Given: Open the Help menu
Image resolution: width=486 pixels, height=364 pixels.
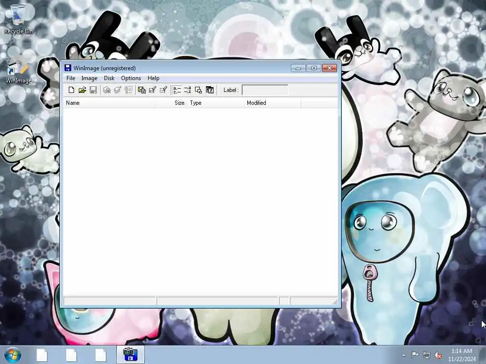Looking at the screenshot, I should click(153, 78).
